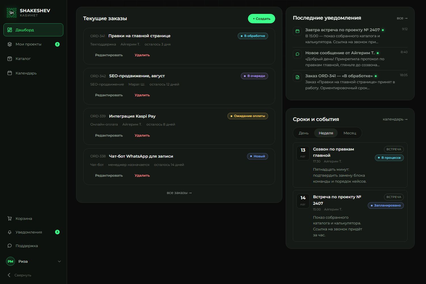Click the + Создать button
This screenshot has height=284, width=426.
pos(262,18)
